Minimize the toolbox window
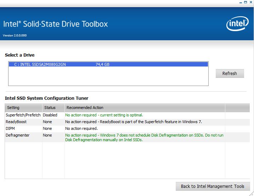This screenshot has height=196, width=254. pyautogui.click(x=241, y=2)
